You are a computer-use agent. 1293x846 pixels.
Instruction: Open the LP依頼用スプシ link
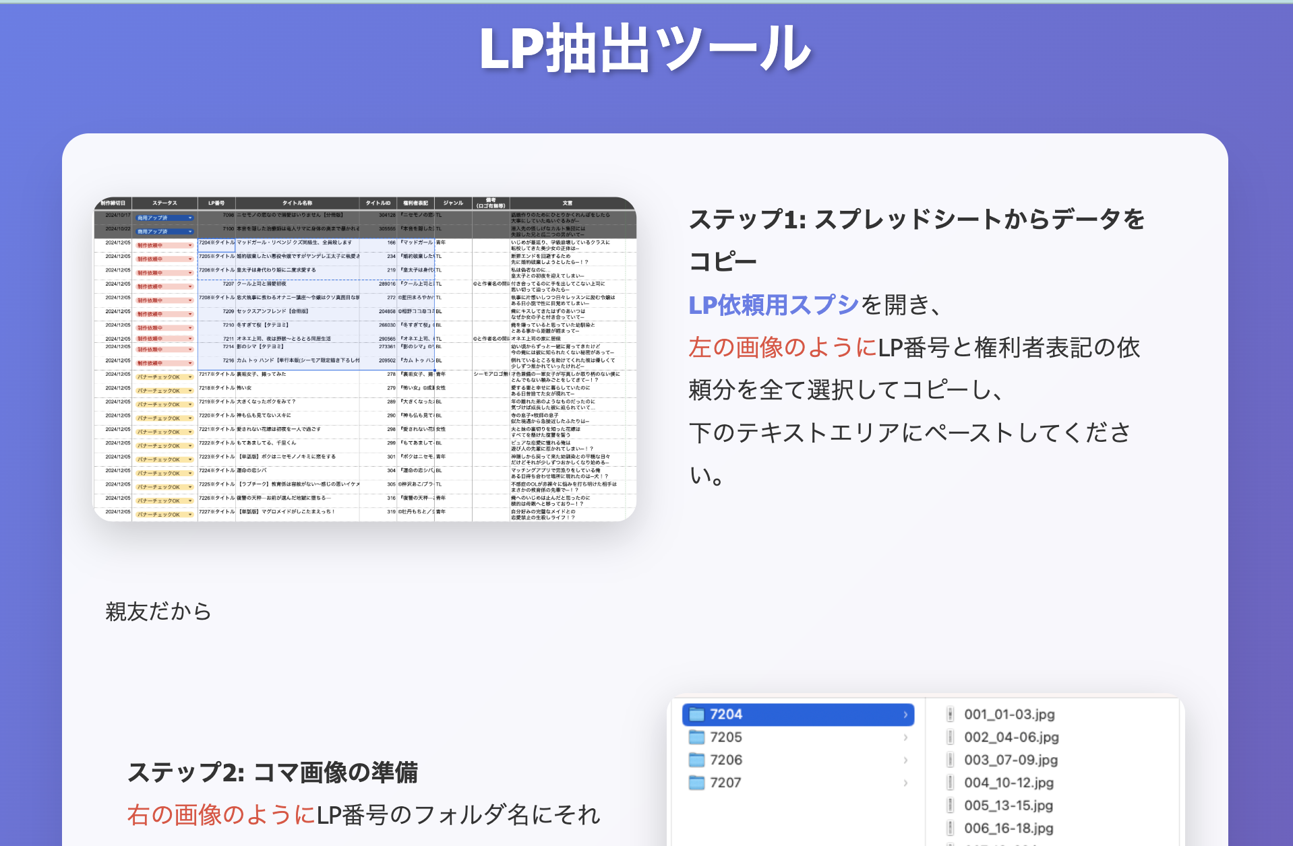tap(773, 305)
